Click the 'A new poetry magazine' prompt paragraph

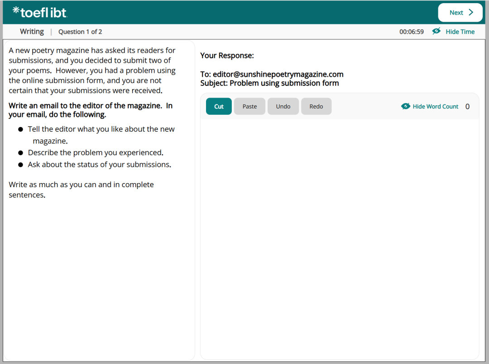pyautogui.click(x=92, y=71)
